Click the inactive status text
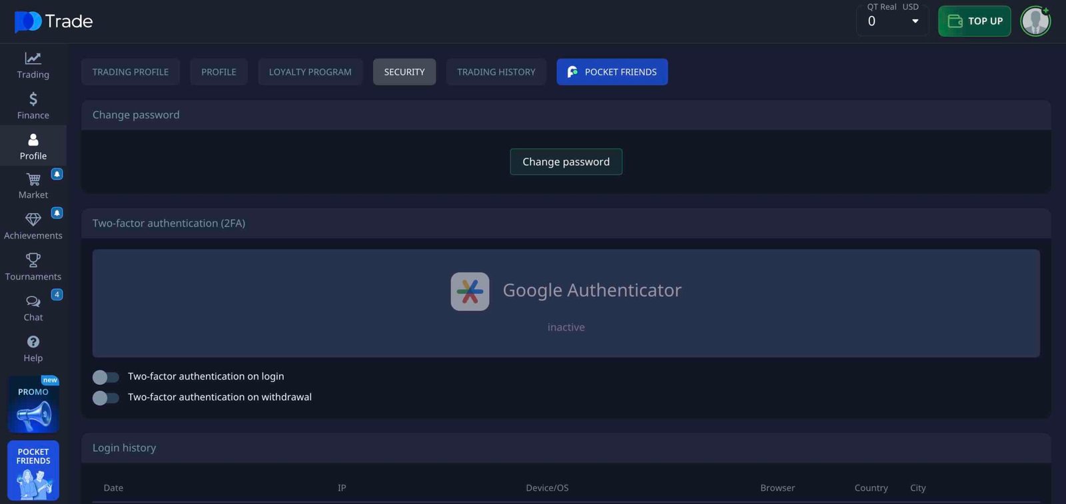Image resolution: width=1066 pixels, height=504 pixels. (x=566, y=328)
